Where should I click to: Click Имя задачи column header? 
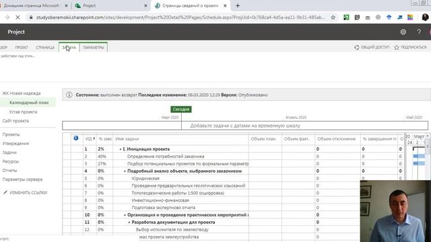click(x=180, y=139)
